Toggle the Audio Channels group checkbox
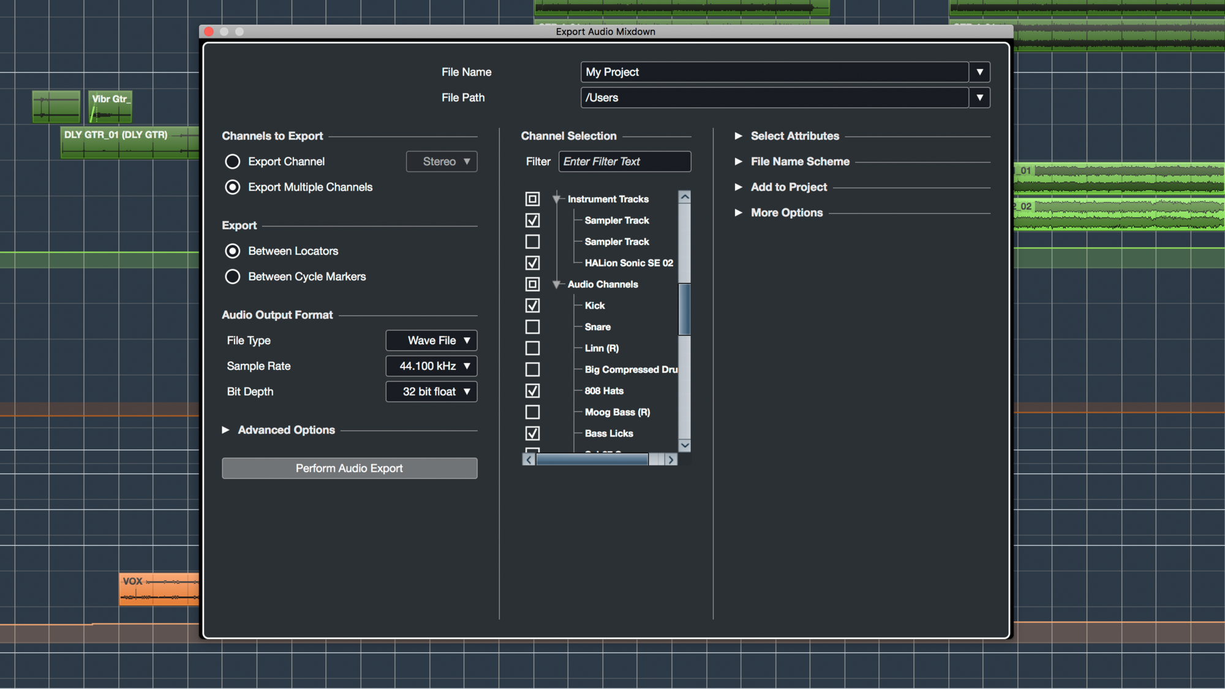This screenshot has height=689, width=1225. click(x=532, y=284)
